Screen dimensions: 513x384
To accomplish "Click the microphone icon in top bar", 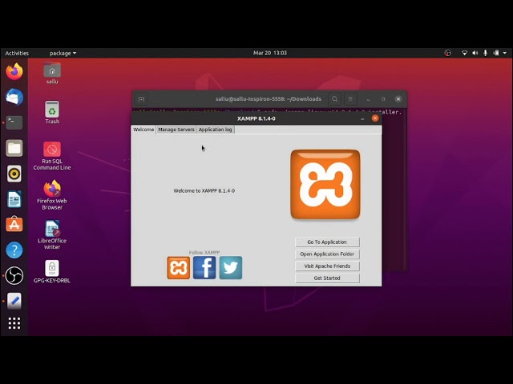I will [486, 53].
